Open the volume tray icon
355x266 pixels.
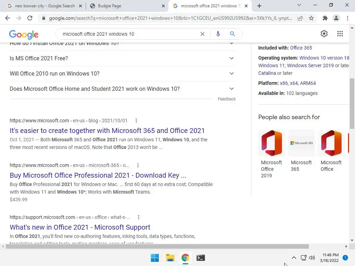click(312, 258)
